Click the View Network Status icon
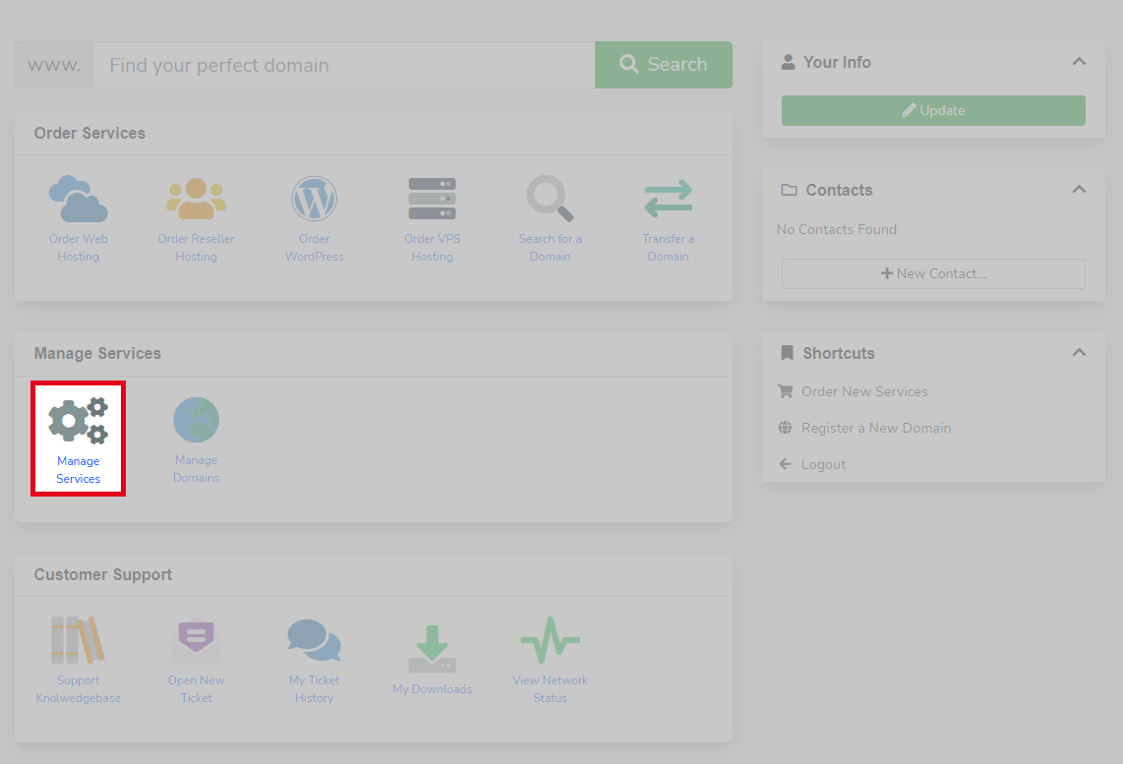Screen dimensions: 1123x764 550,640
